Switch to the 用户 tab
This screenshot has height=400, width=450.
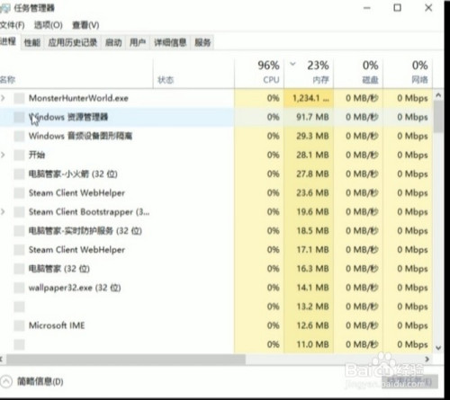click(x=138, y=42)
